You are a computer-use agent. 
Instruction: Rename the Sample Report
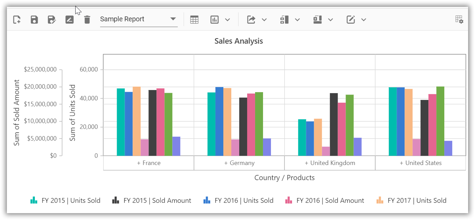(69, 19)
